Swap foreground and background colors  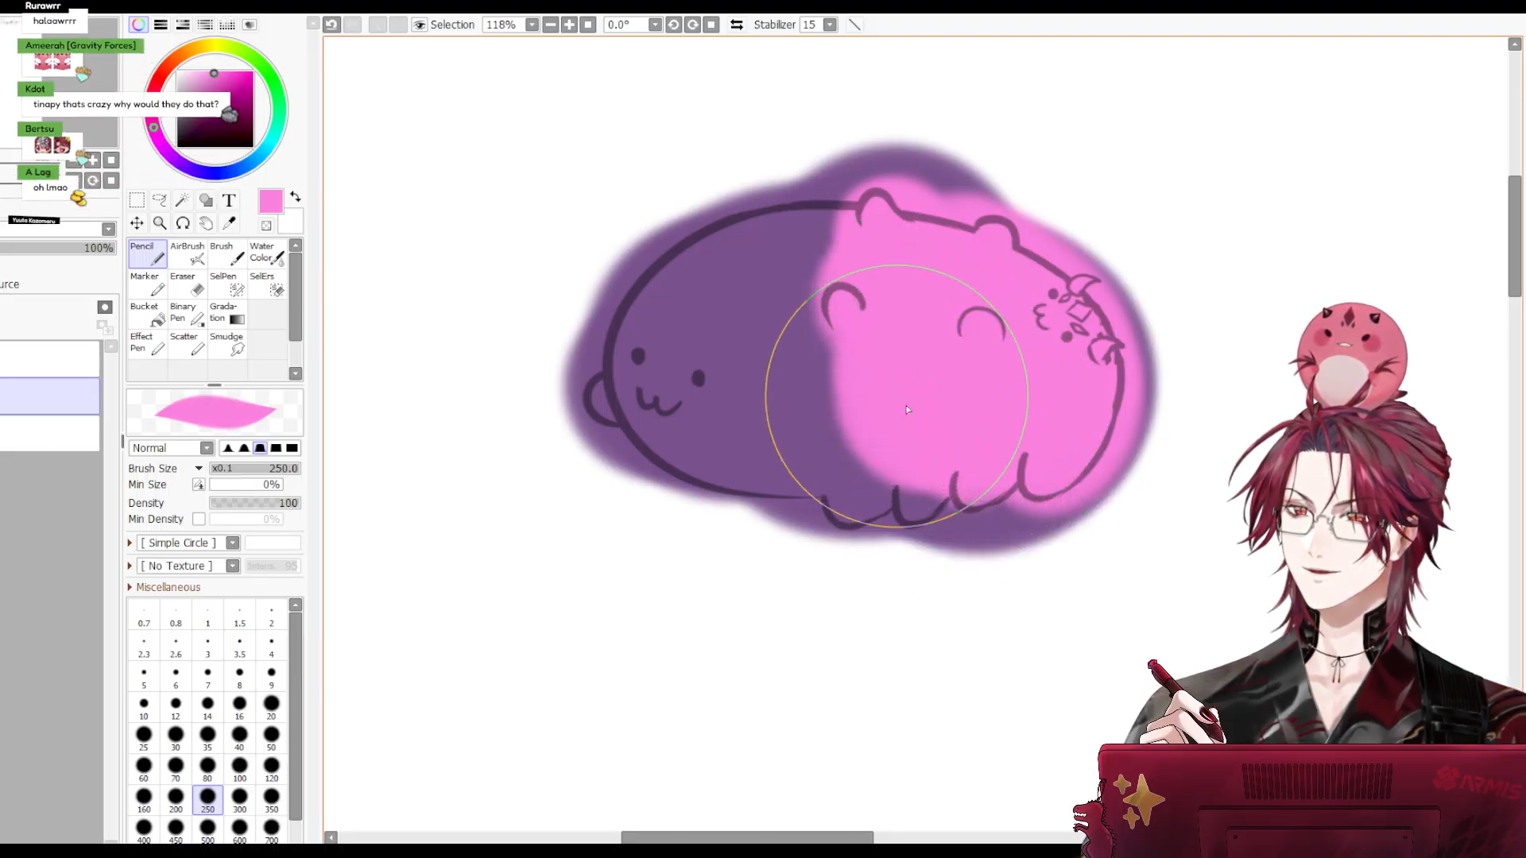coord(295,196)
